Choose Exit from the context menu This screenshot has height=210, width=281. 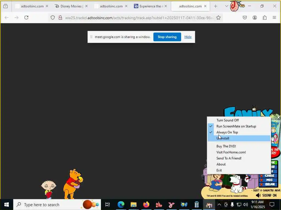[x=239, y=170]
